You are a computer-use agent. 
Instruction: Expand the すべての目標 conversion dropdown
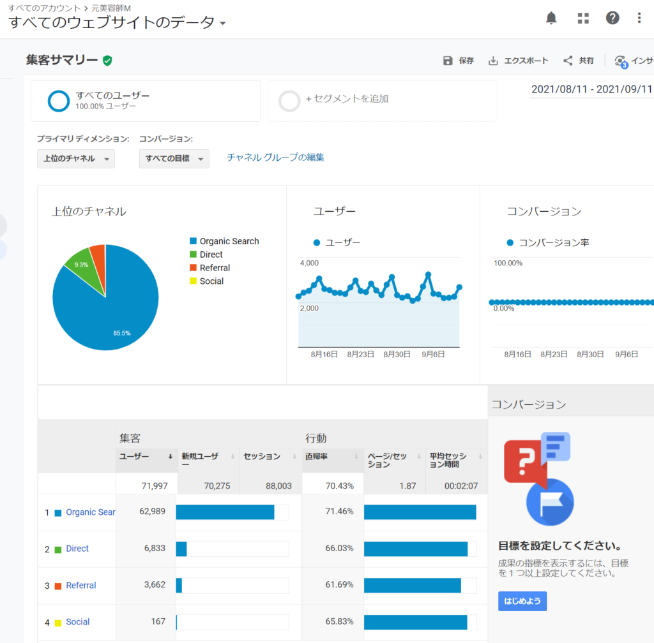pos(174,159)
